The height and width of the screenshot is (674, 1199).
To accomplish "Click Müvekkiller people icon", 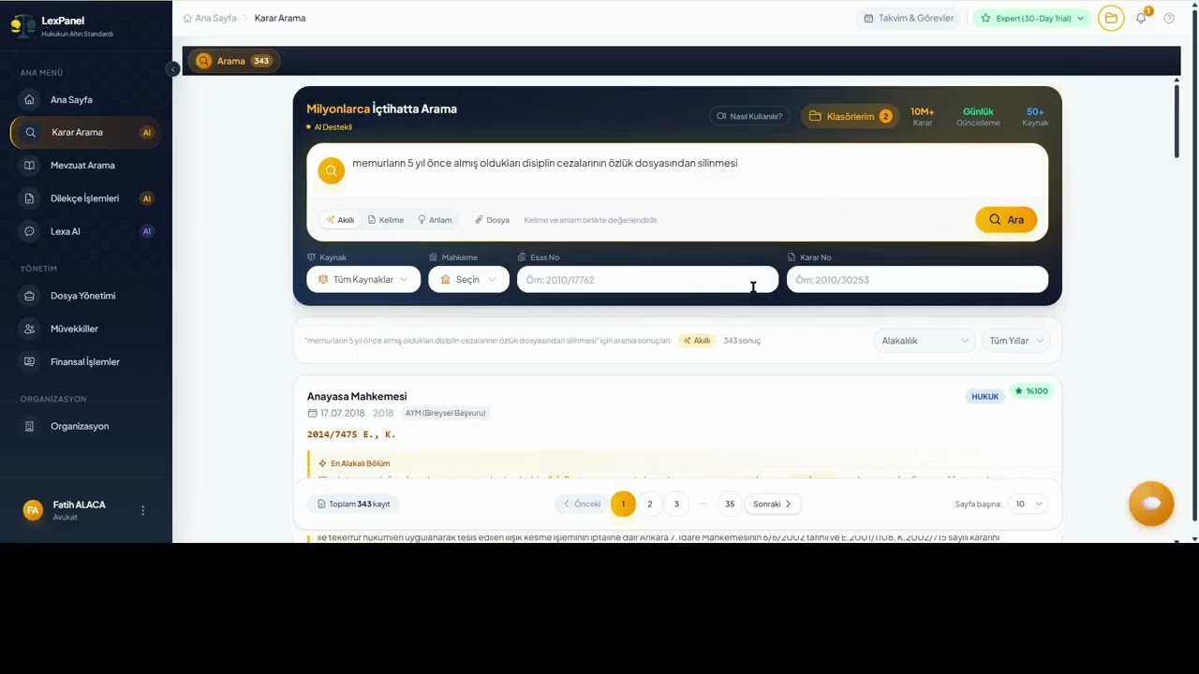I will tap(30, 329).
